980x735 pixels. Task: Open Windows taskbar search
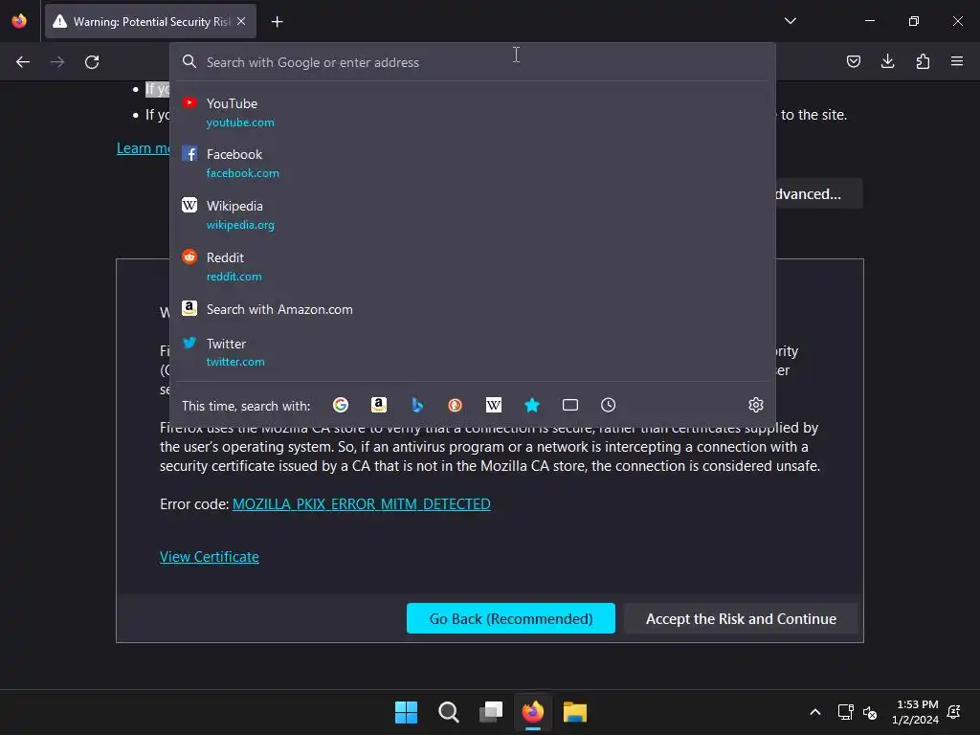click(x=449, y=712)
